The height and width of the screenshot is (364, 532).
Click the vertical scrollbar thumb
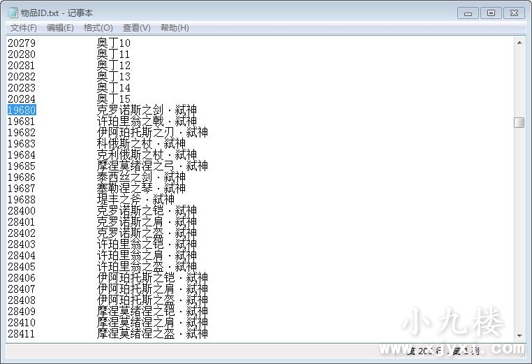pos(519,122)
